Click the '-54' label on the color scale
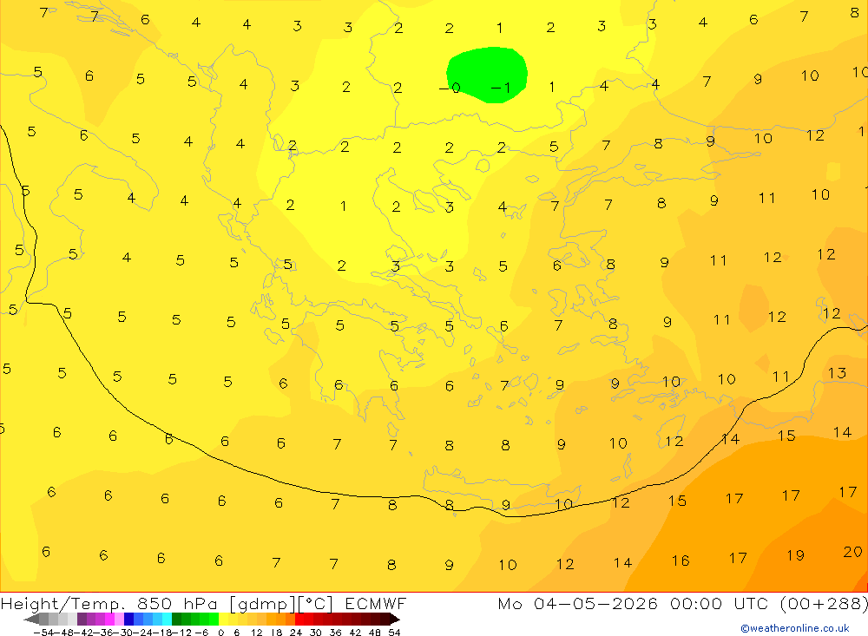This screenshot has width=868, height=636. (43, 633)
